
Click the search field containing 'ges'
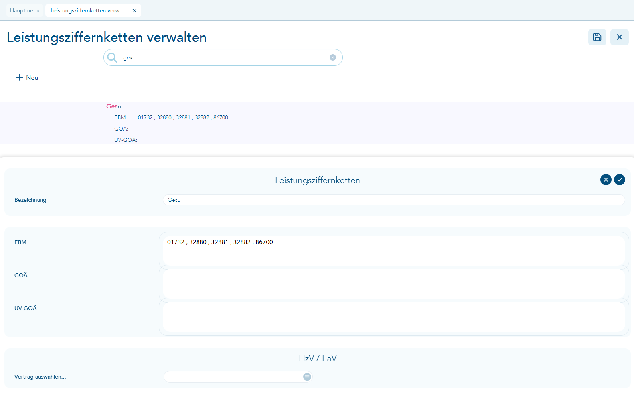pyautogui.click(x=223, y=57)
